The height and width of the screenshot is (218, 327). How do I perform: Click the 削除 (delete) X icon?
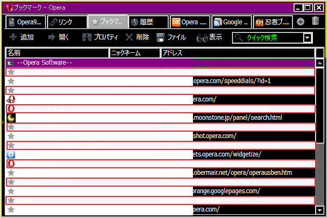click(x=129, y=37)
